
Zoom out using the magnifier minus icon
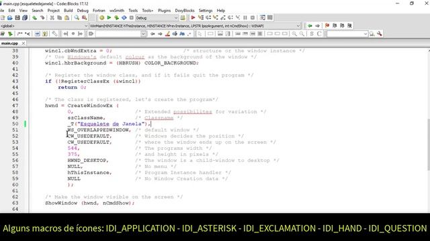pos(302,34)
